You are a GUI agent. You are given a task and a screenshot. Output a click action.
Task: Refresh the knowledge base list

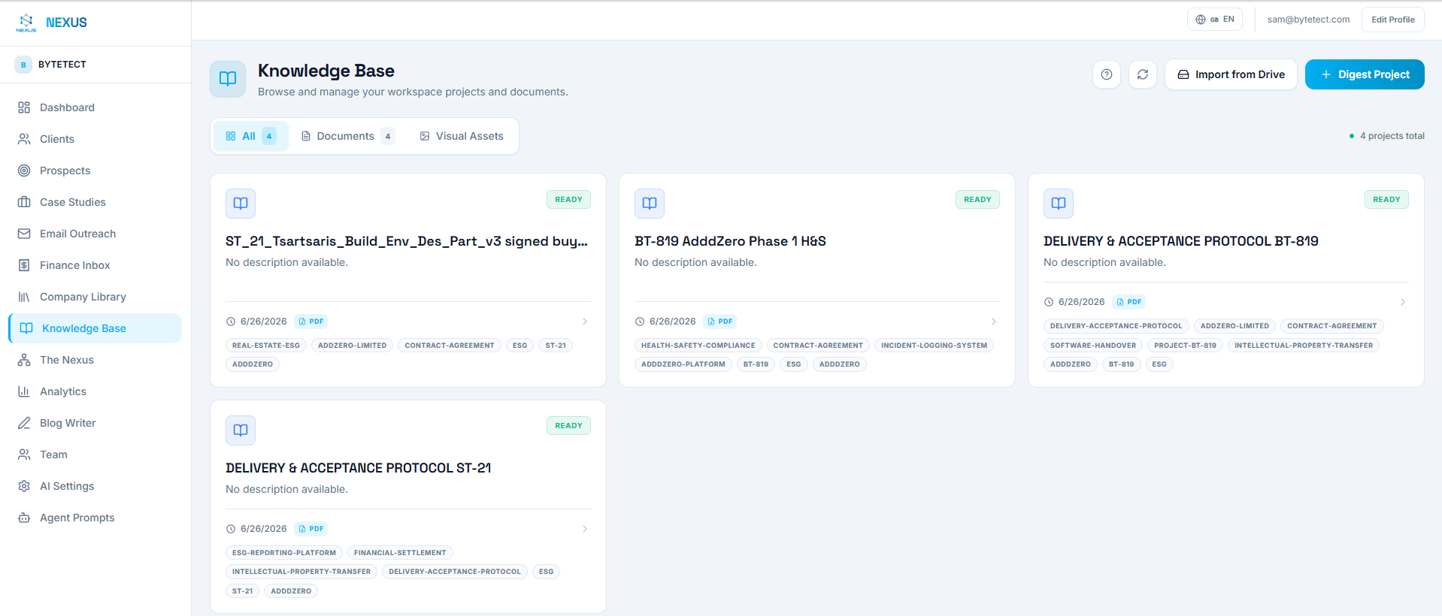coord(1143,74)
